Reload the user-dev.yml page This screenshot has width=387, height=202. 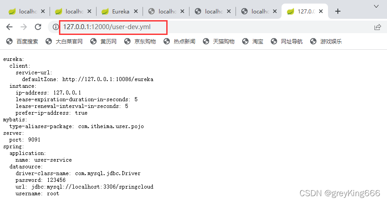(x=38, y=27)
